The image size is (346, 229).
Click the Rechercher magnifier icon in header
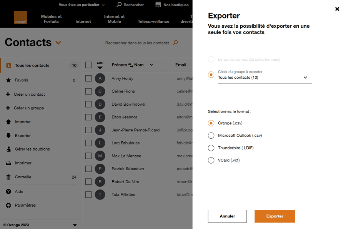(x=119, y=4)
